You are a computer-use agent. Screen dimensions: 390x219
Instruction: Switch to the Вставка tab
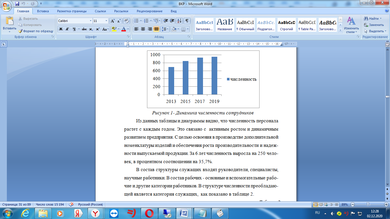click(43, 11)
